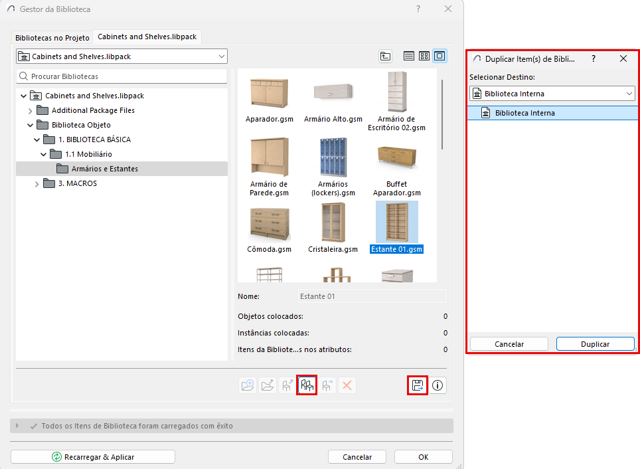Click the add library folder icon
This screenshot has height=469, width=640.
[248, 385]
